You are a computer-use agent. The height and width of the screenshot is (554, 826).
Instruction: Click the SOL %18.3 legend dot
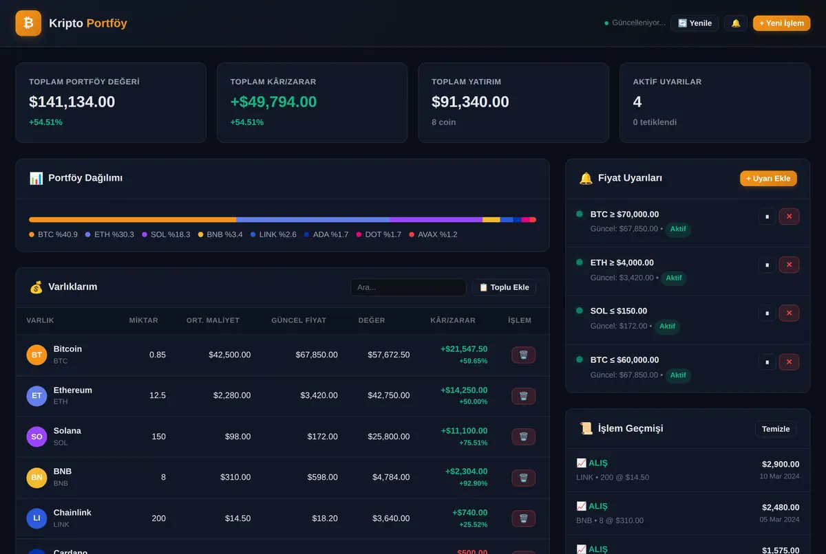point(145,234)
